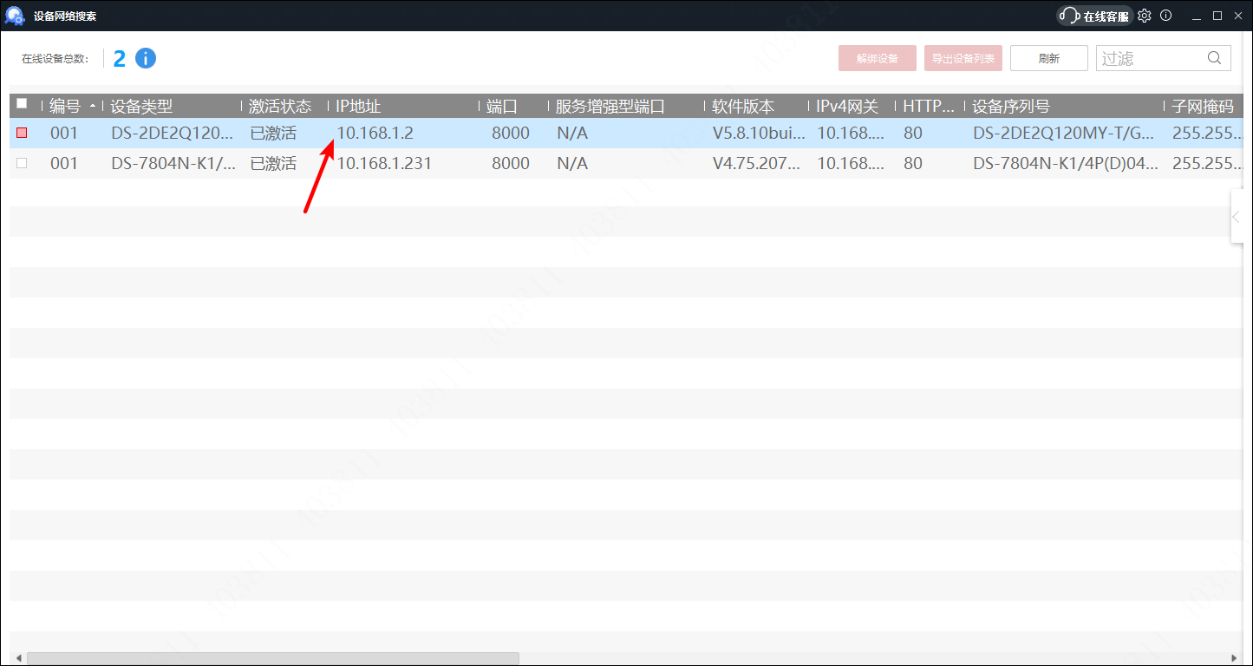Click the magnifier icon in filter box
The width and height of the screenshot is (1253, 666).
click(x=1215, y=58)
